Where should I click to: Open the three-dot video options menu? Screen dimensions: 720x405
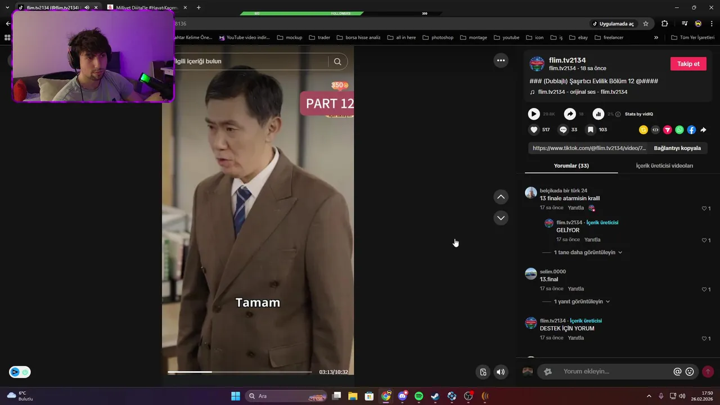point(501,60)
